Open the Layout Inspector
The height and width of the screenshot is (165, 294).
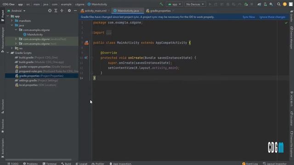click(275, 164)
